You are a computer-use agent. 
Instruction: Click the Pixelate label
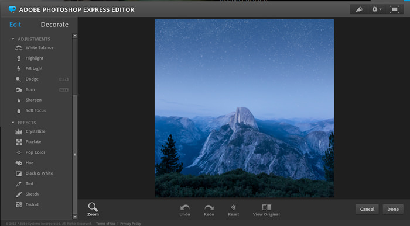(33, 142)
